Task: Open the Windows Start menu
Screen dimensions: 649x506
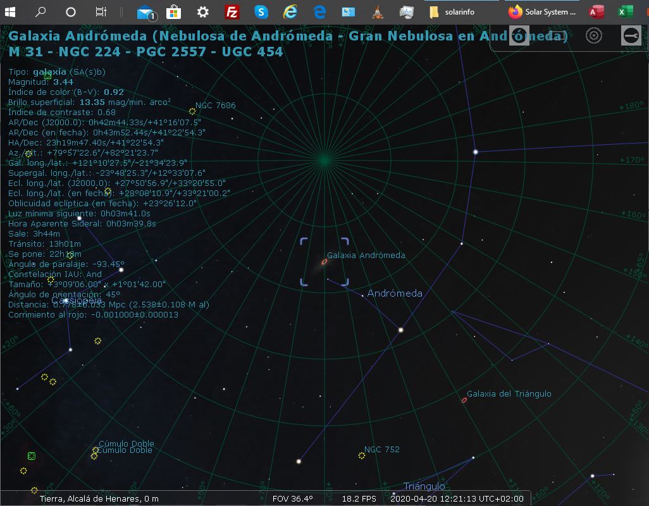Action: (11, 11)
